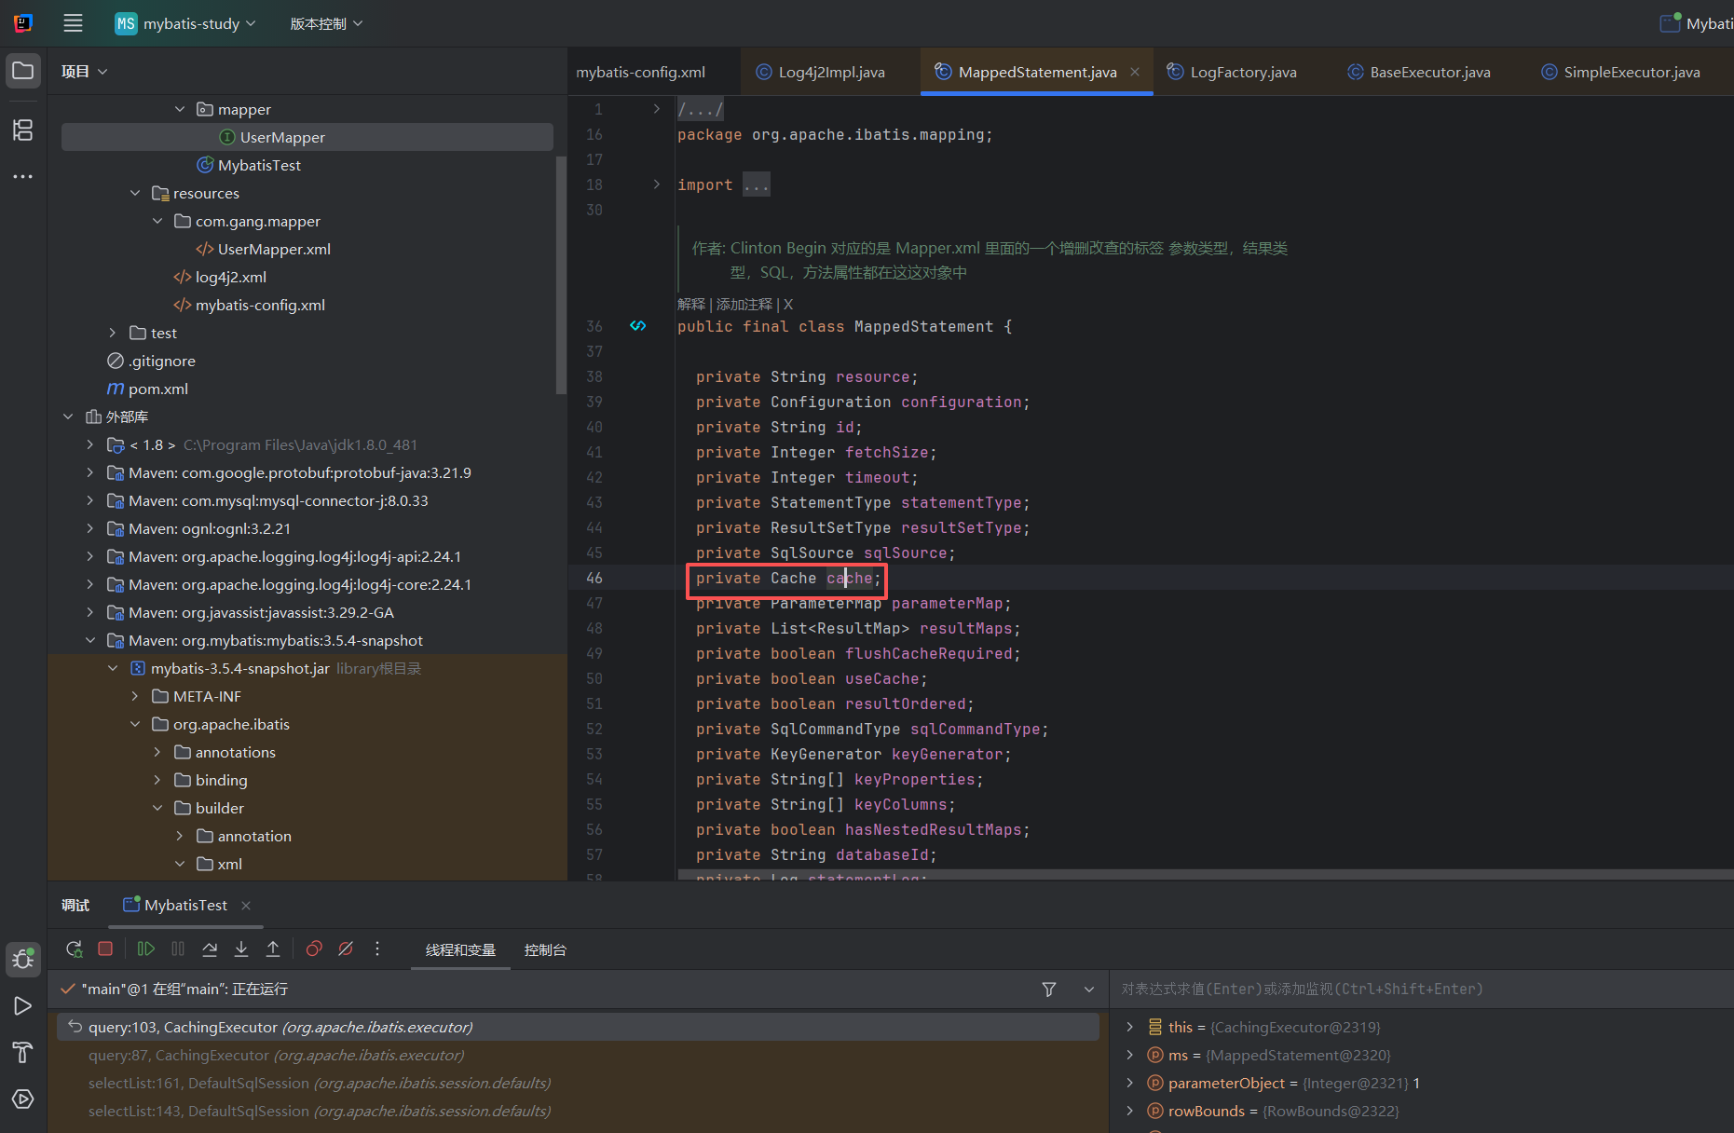Show more tool windows ellipsis
The height and width of the screenshot is (1133, 1734).
pyautogui.click(x=23, y=176)
